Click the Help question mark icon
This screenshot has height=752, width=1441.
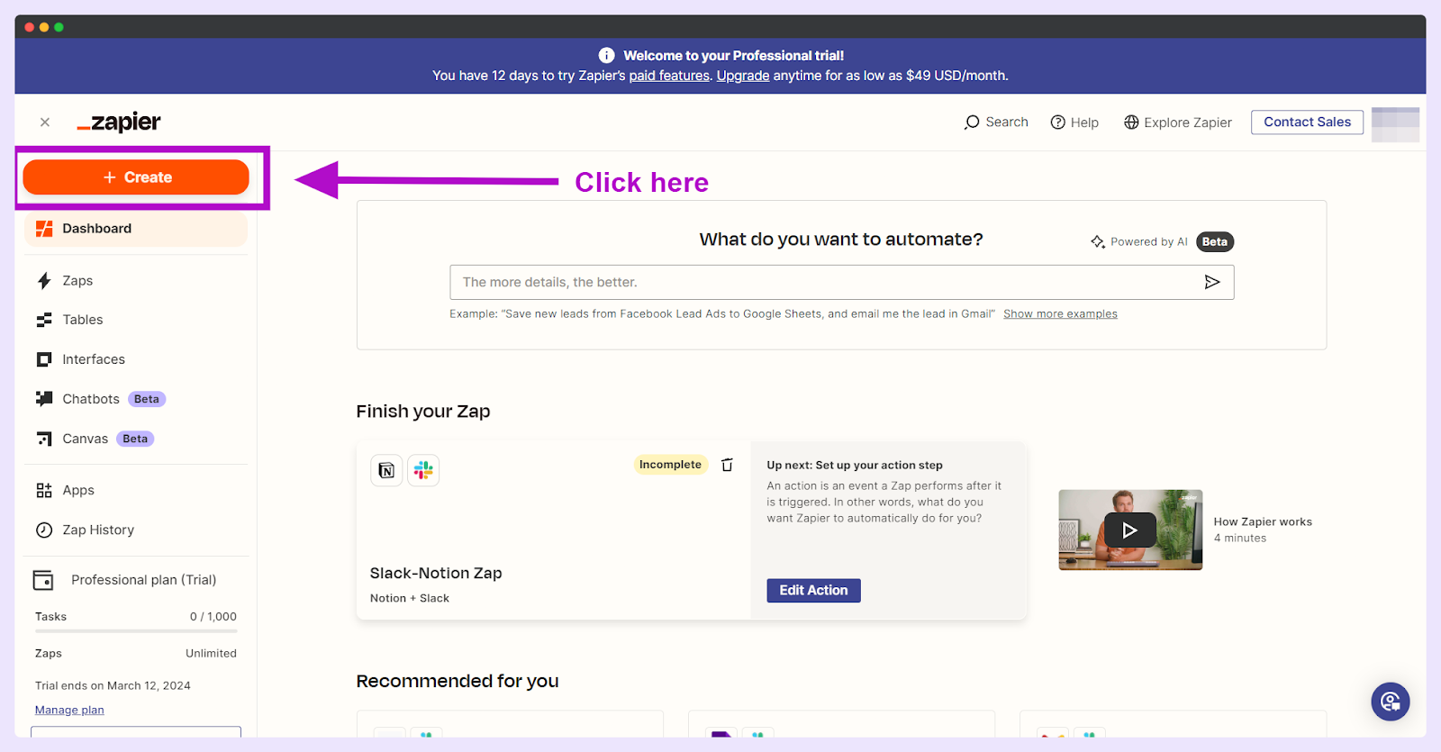[x=1058, y=122]
